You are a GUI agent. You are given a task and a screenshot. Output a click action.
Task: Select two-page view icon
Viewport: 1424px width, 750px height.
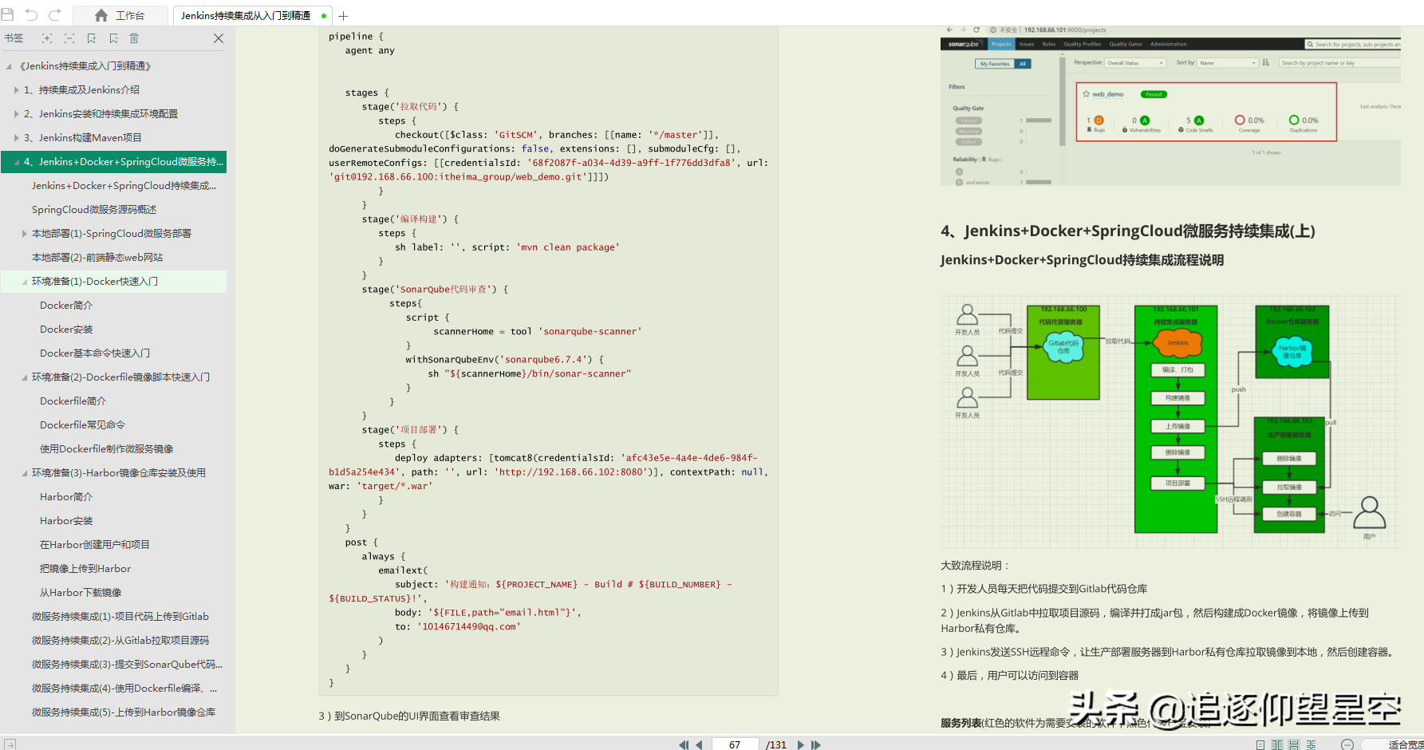pyautogui.click(x=1277, y=744)
